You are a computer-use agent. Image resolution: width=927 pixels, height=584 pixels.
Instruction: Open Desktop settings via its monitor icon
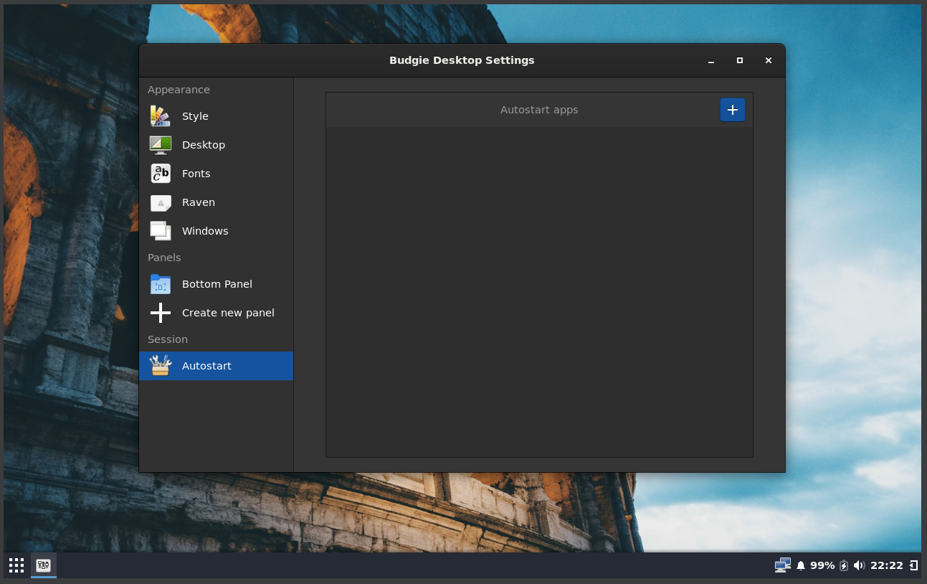click(x=160, y=144)
